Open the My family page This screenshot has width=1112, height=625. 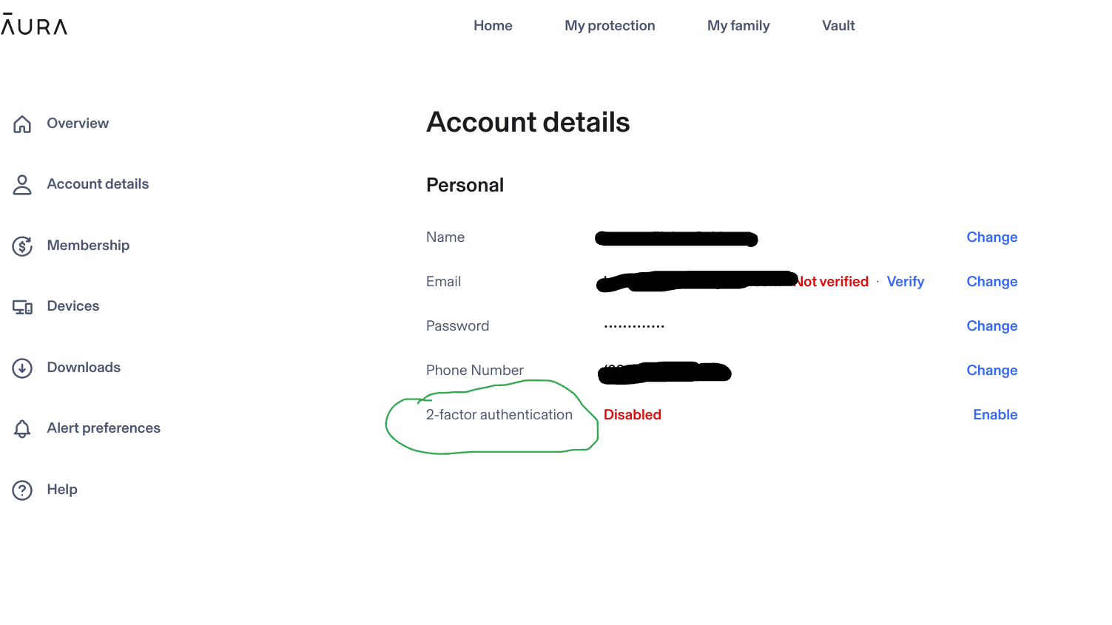click(738, 25)
